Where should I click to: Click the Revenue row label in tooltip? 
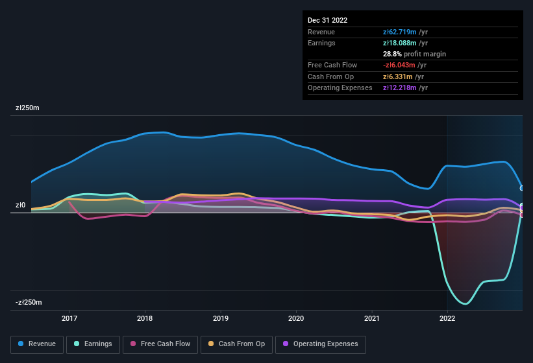pos(321,32)
